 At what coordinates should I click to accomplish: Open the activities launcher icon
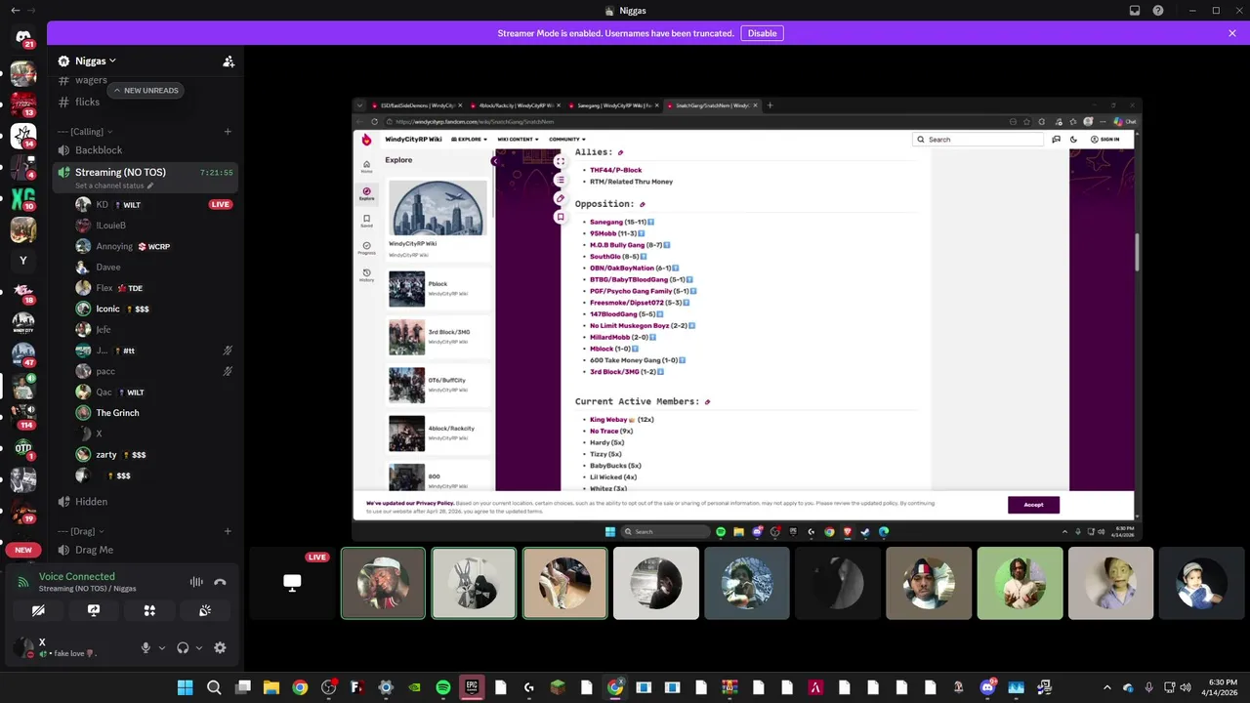tap(149, 610)
